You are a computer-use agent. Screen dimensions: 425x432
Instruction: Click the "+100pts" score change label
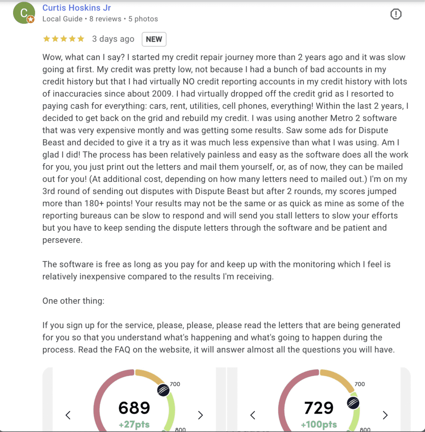click(319, 424)
